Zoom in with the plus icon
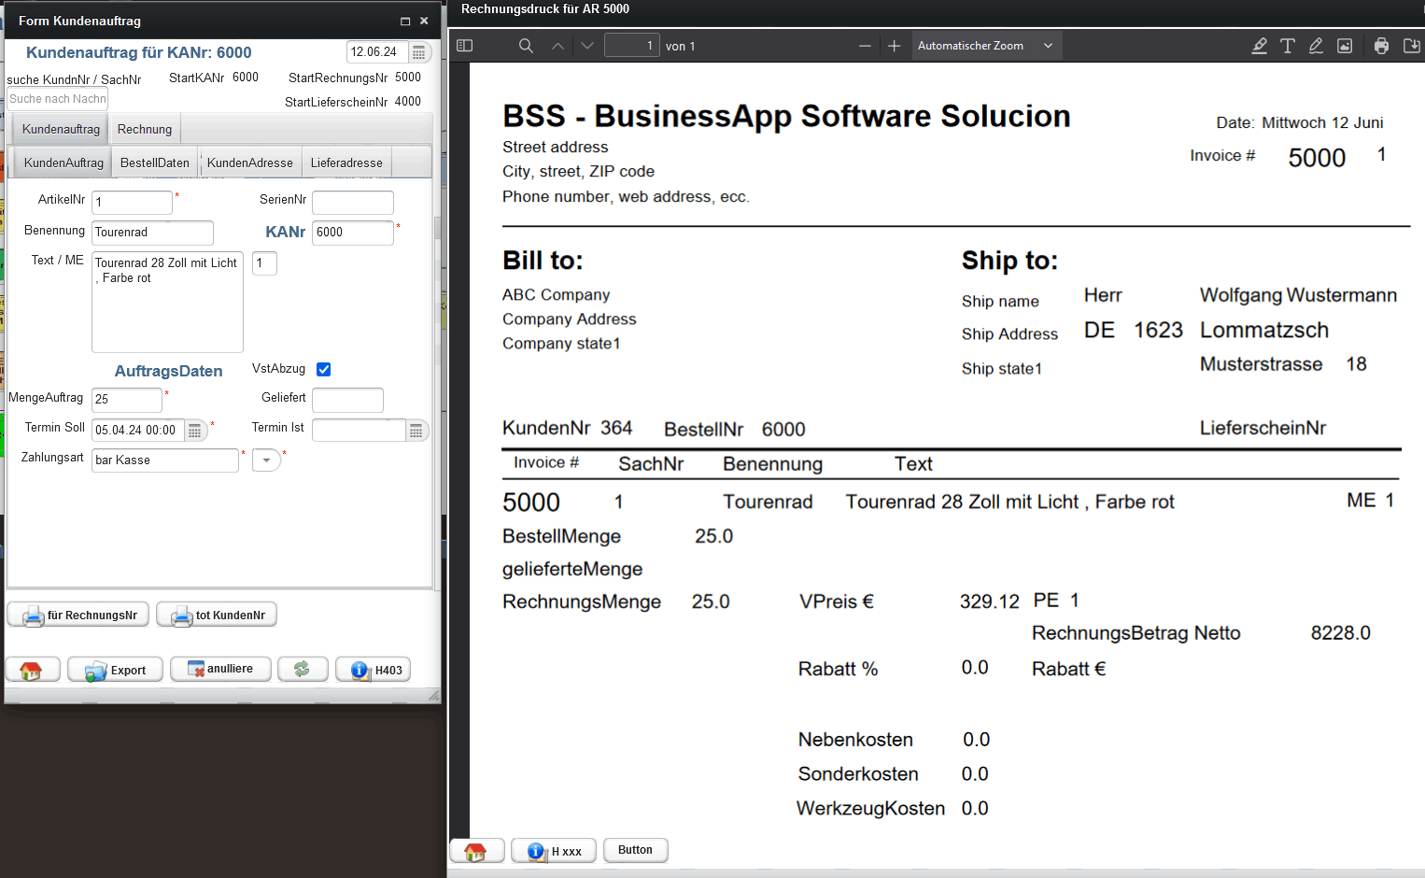1425x878 pixels. click(x=894, y=46)
